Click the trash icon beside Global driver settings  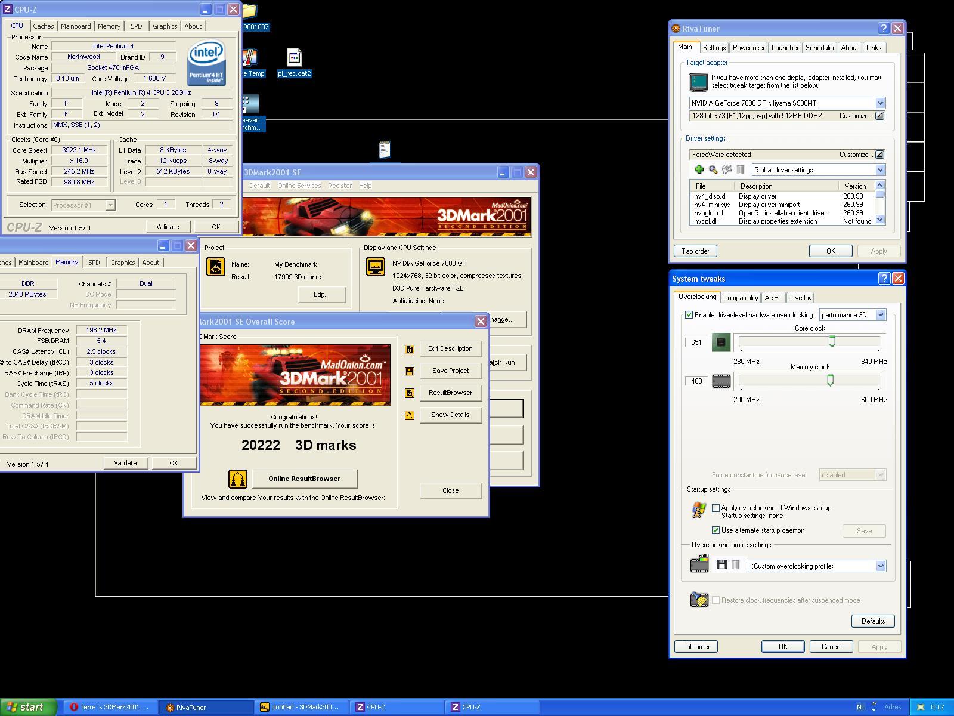point(740,170)
